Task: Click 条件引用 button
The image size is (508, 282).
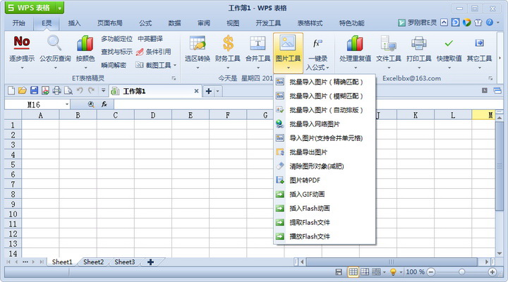Action: tap(154, 51)
